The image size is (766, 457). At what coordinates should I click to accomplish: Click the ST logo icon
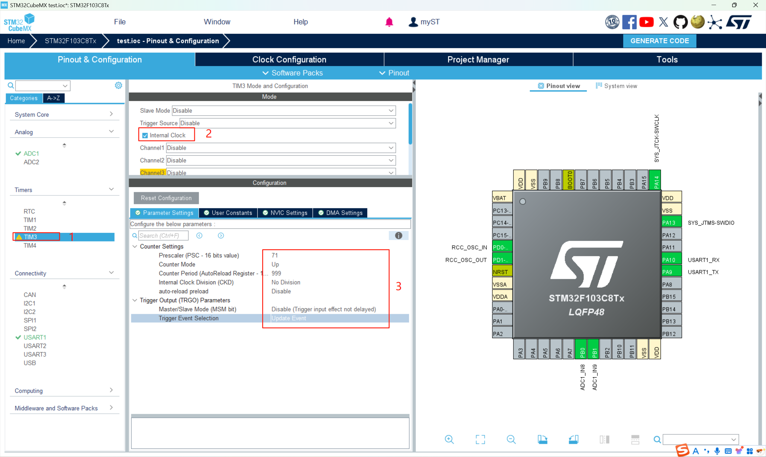[x=739, y=22]
